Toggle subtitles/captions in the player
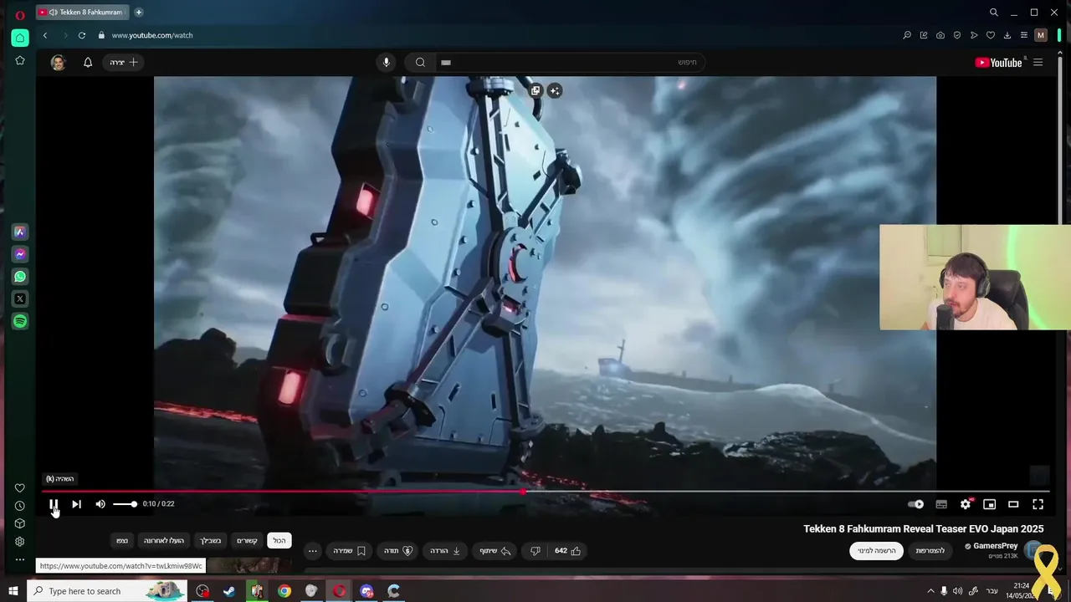 pyautogui.click(x=941, y=504)
